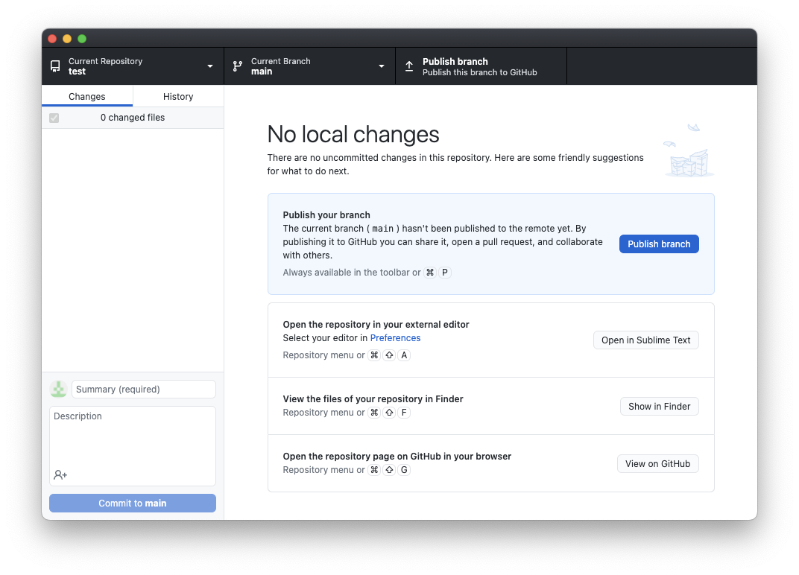Viewport: 799px width, 575px height.
Task: Click the green zoom traffic light
Action: click(x=81, y=38)
